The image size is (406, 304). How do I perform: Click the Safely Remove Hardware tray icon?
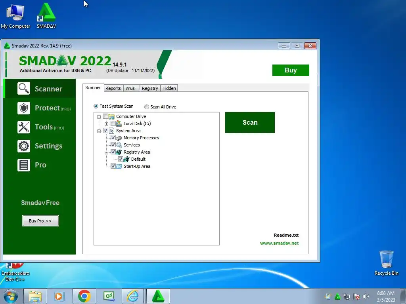pyautogui.click(x=328, y=296)
